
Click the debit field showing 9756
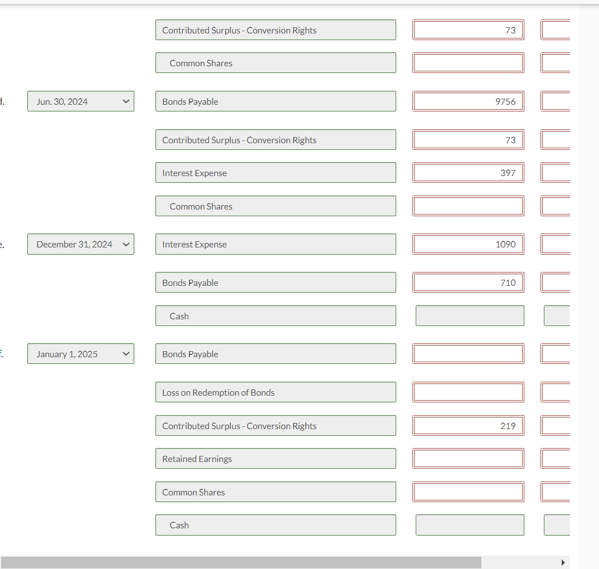pyautogui.click(x=468, y=101)
